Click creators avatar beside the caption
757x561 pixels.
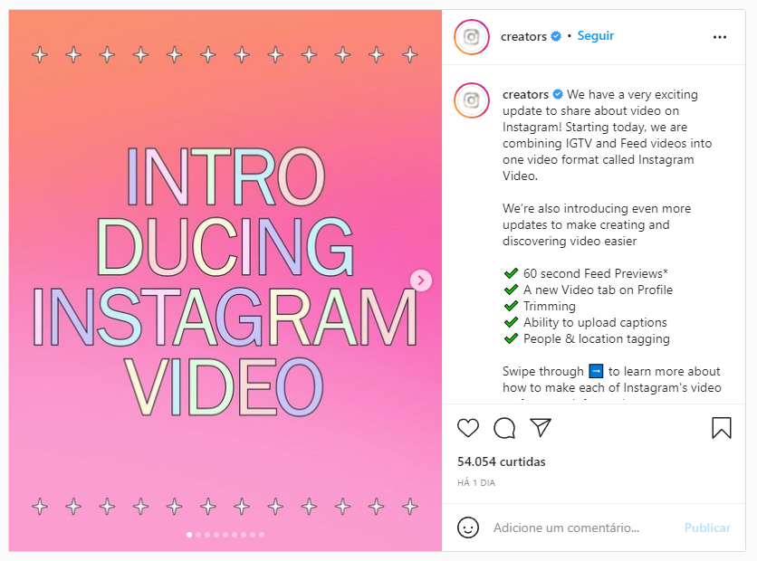(x=472, y=100)
